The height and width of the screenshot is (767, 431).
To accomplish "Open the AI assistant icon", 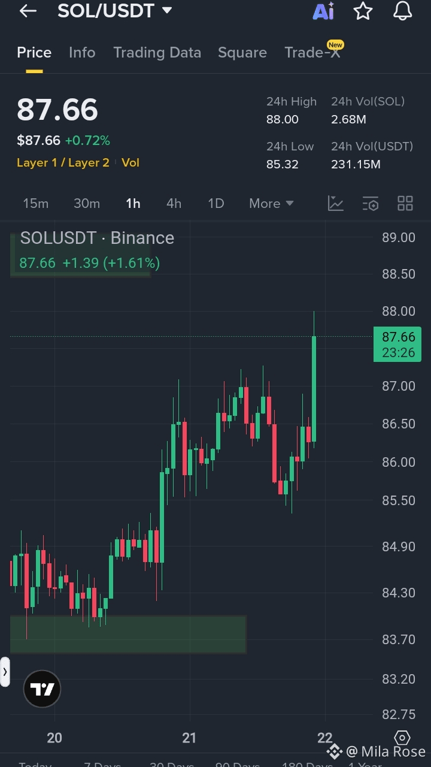I will (324, 11).
